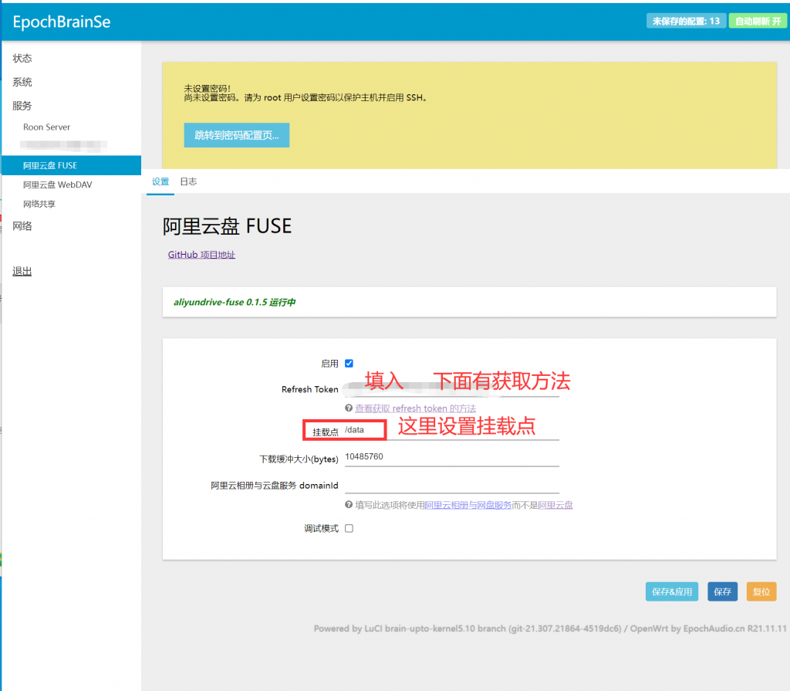Screen dimensions: 790x691
Task: Click the 挂载点 /data input field
Action: click(451, 431)
